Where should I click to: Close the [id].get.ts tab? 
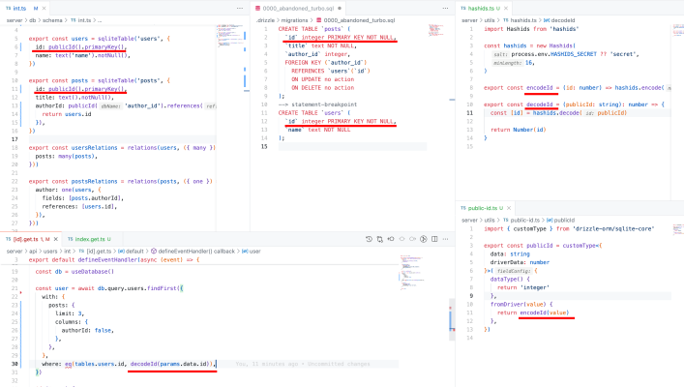click(x=56, y=239)
